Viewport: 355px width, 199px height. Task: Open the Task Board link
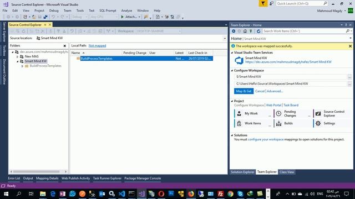click(291, 105)
